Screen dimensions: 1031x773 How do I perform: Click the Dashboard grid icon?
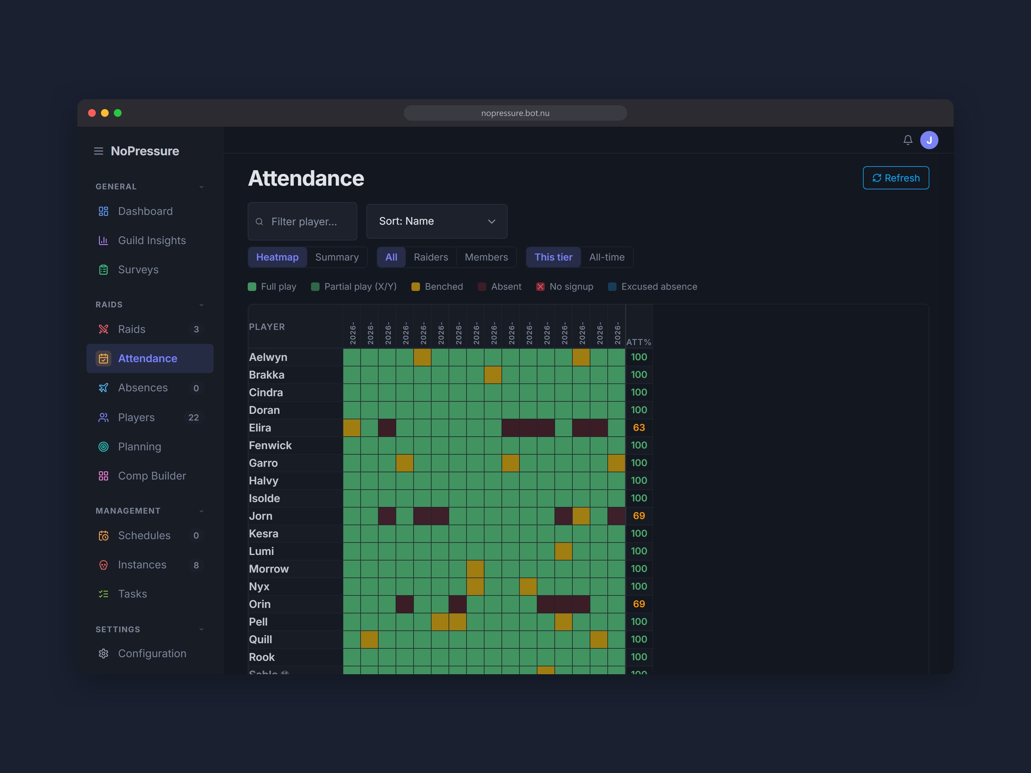coord(104,211)
